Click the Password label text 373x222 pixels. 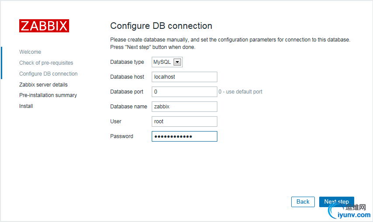(x=122, y=136)
